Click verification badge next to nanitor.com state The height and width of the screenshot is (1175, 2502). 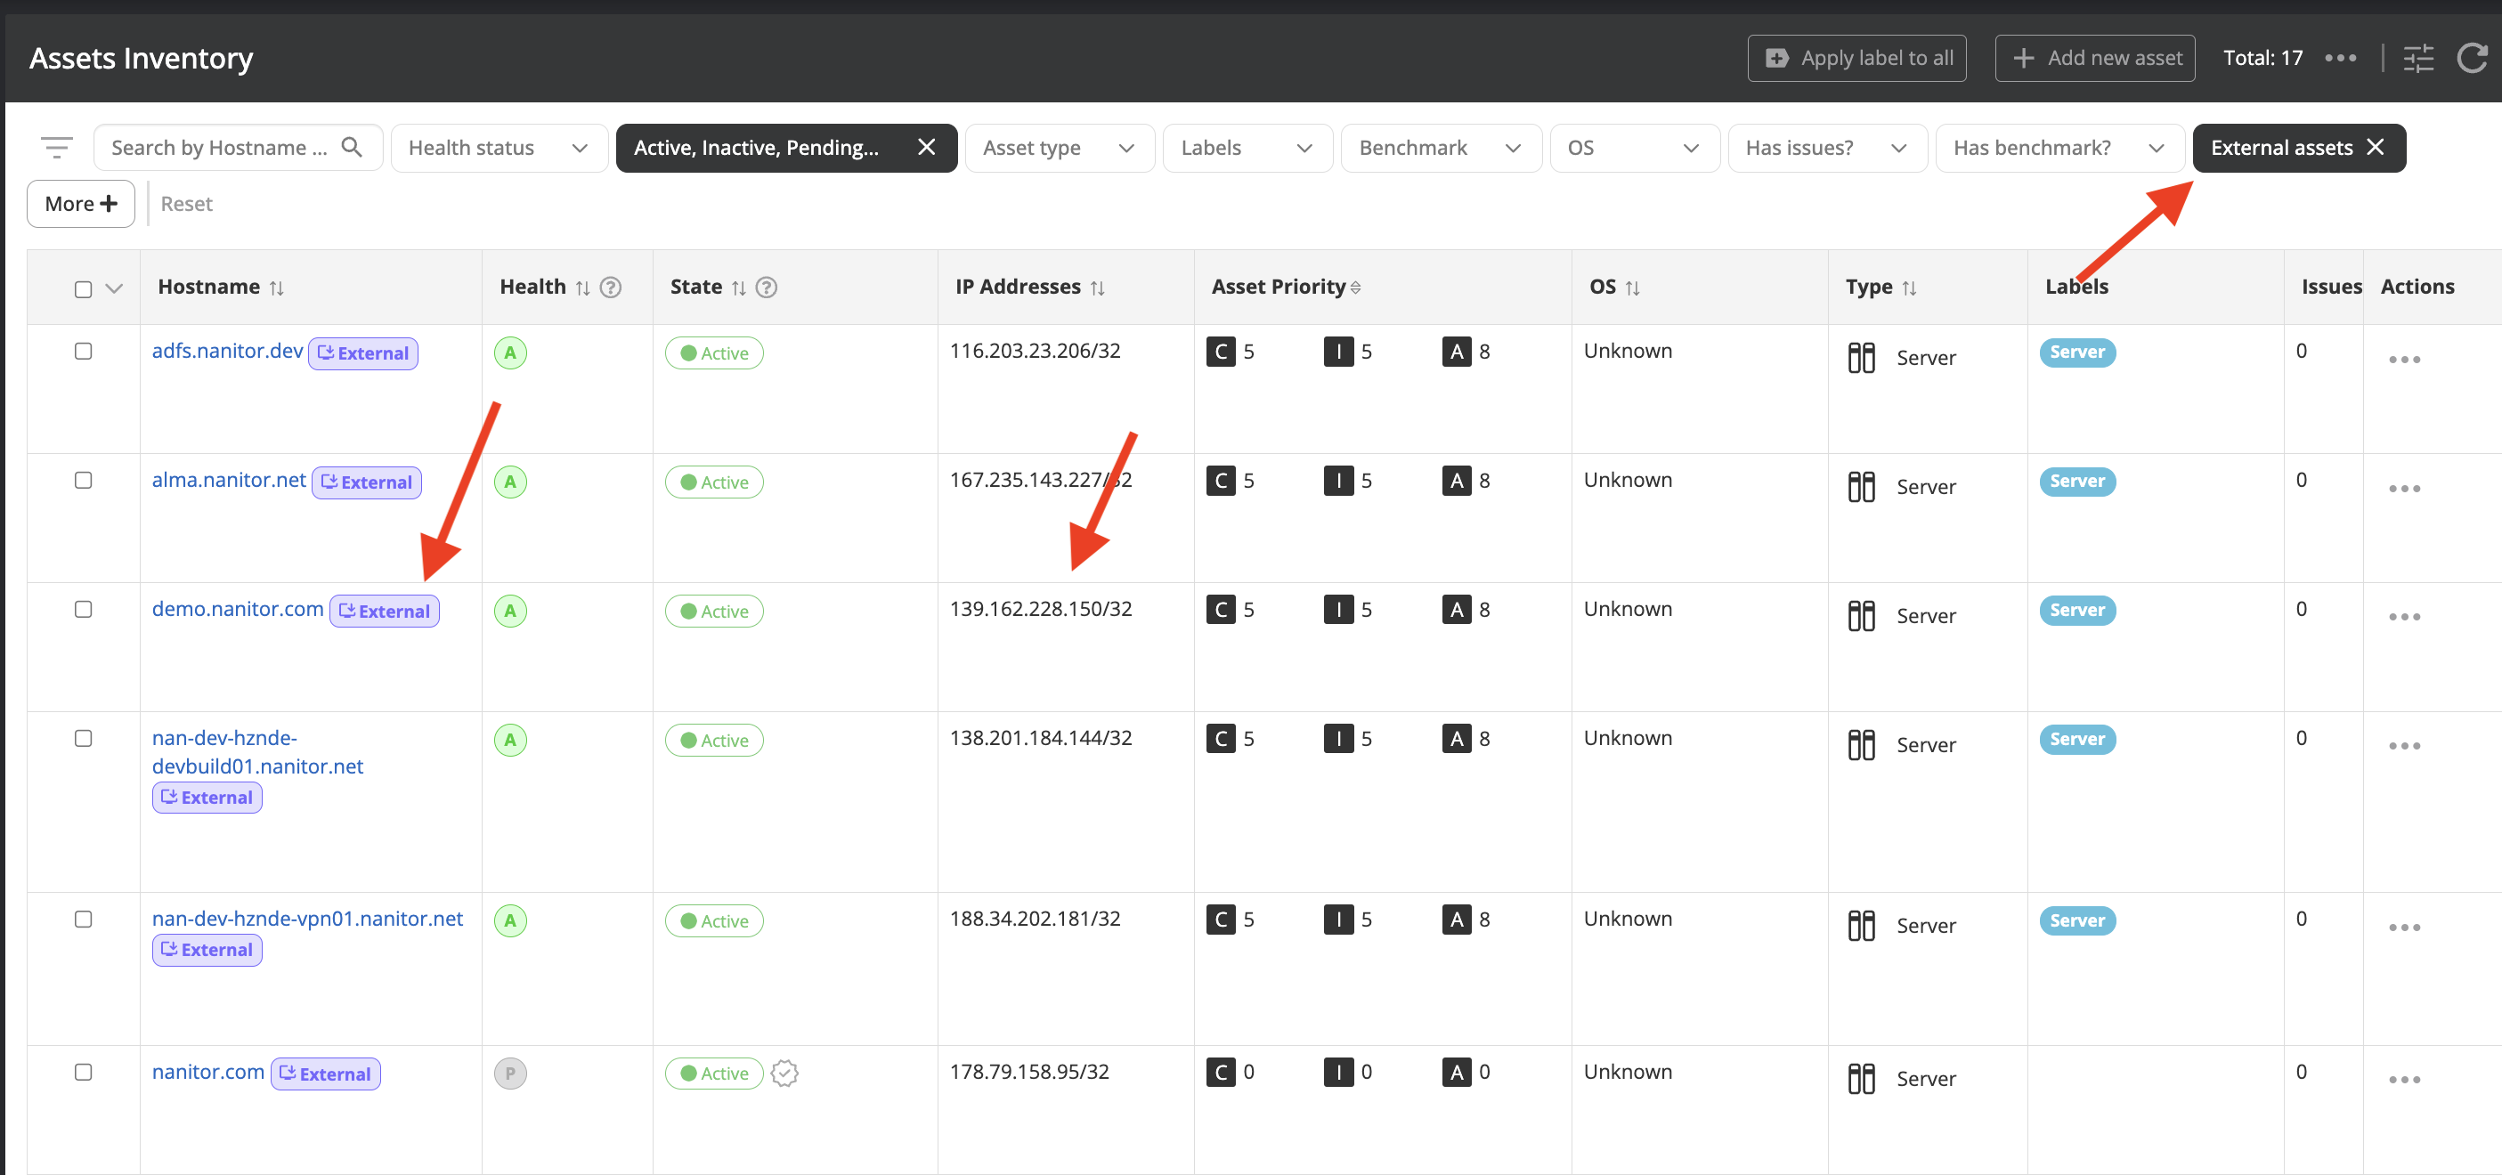pyautogui.click(x=784, y=1073)
